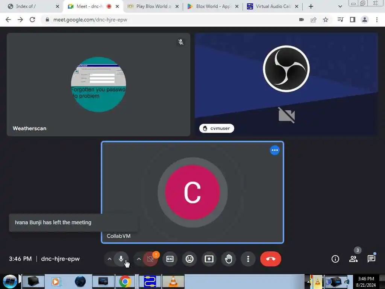The width and height of the screenshot is (385, 289).
Task: Click the OBS camera-off icon
Action: click(286, 115)
